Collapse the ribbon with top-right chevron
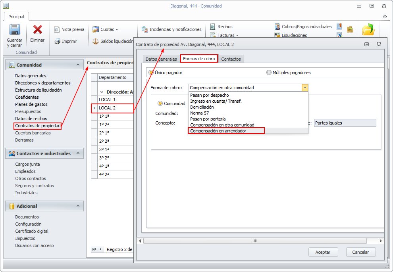The image size is (393, 272). coord(385,16)
